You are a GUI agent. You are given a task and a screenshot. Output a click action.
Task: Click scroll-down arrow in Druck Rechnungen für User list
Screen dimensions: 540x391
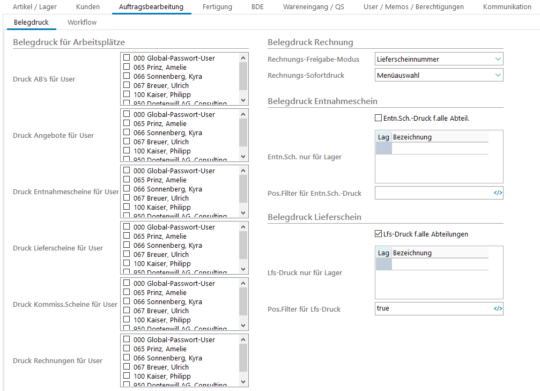(243, 381)
